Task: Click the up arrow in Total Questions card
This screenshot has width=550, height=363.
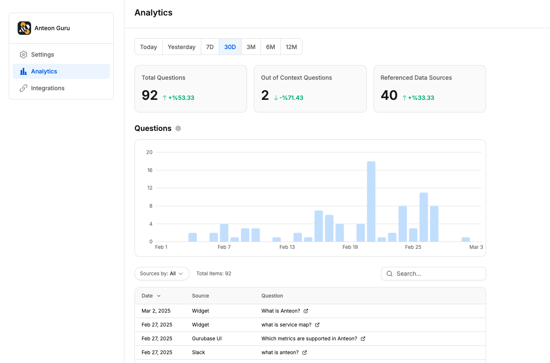Action: pyautogui.click(x=165, y=97)
